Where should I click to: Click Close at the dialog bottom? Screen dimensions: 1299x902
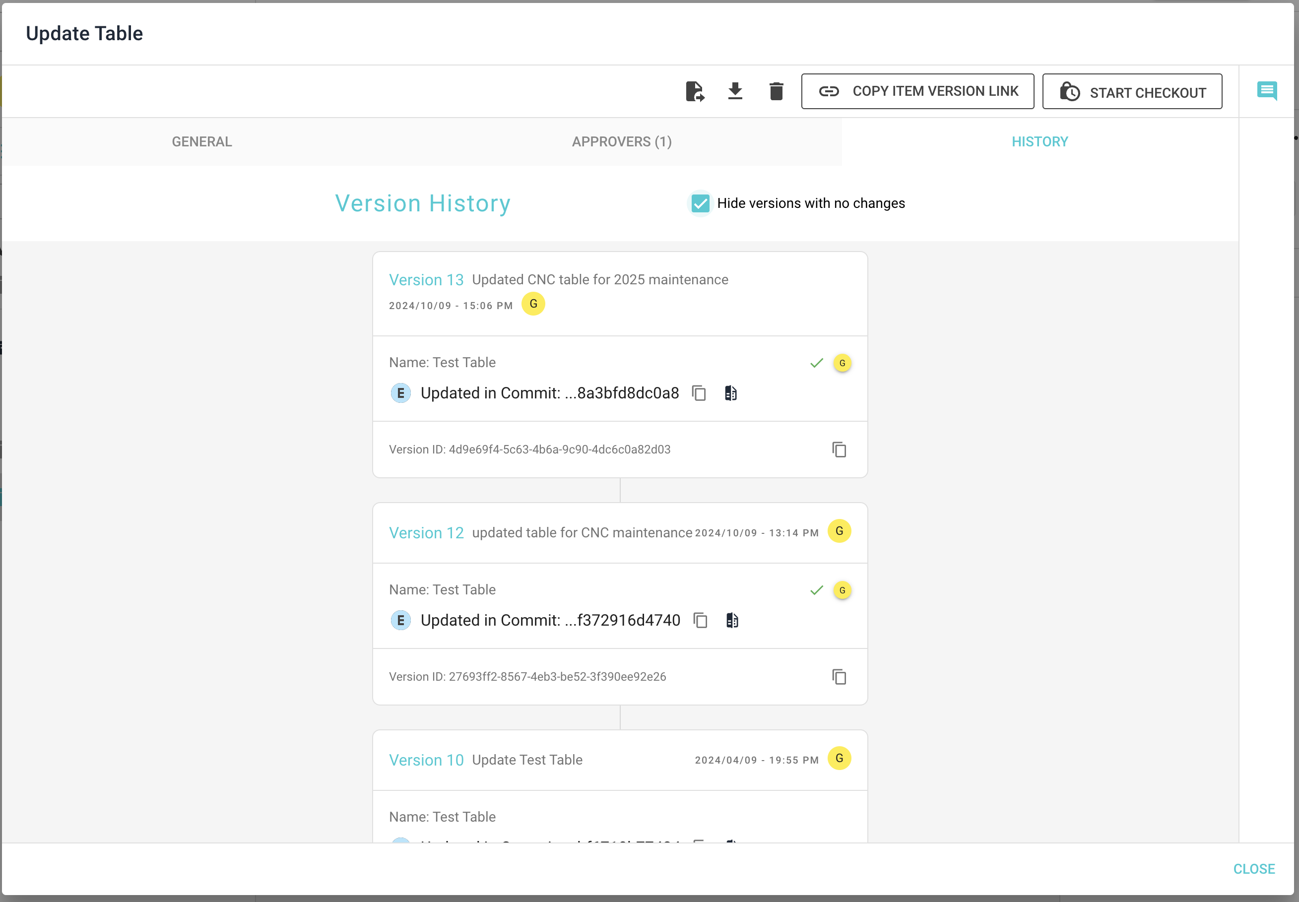coord(1254,869)
